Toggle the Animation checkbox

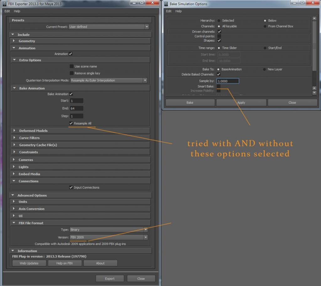[x=71, y=54]
